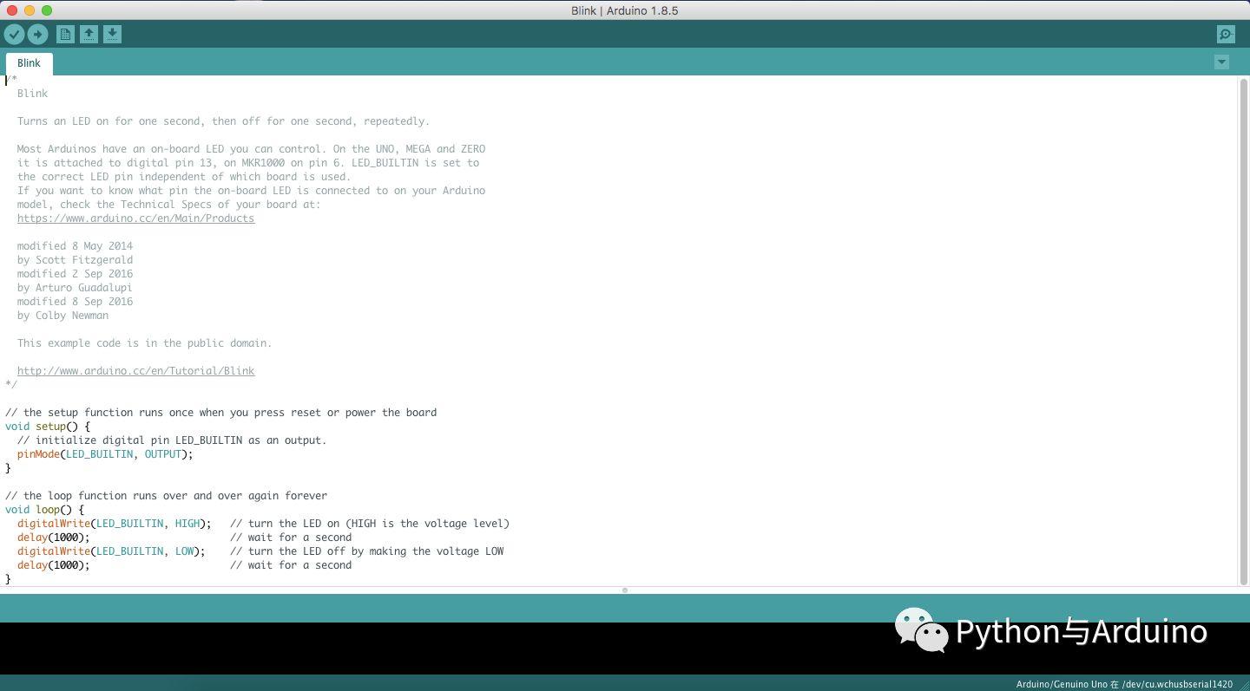This screenshot has width=1250, height=691.
Task: Click the Upload arrow icon
Action: click(x=37, y=34)
